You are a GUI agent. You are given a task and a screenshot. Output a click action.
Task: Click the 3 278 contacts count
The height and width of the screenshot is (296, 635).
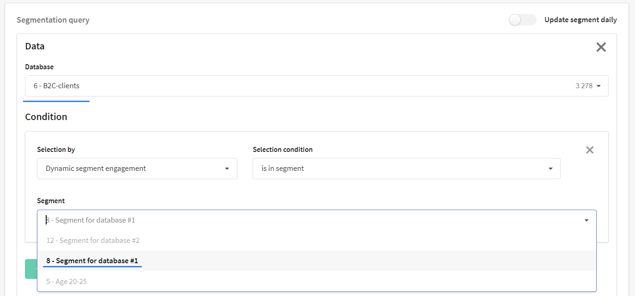(584, 86)
